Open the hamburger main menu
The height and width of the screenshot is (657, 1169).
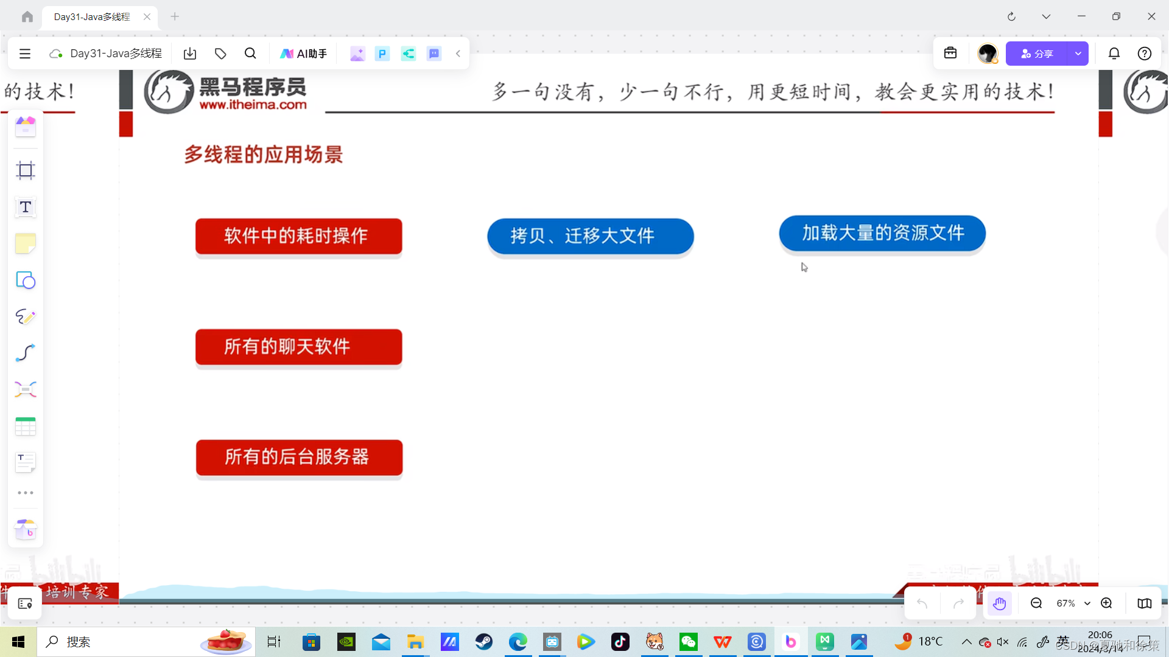pyautogui.click(x=25, y=54)
